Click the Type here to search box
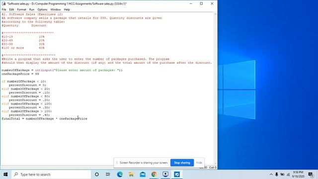The height and width of the screenshot is (179, 318). click(51, 175)
